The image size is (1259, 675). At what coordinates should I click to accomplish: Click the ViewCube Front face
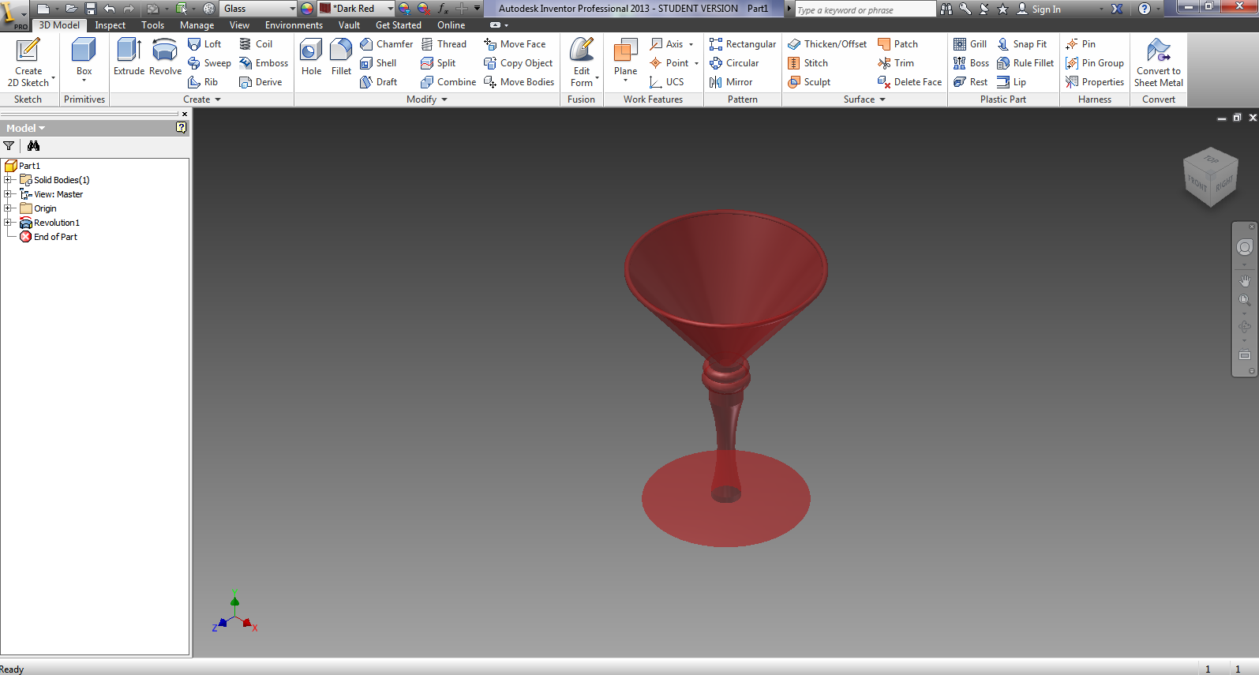point(1197,183)
